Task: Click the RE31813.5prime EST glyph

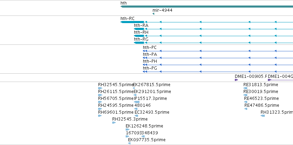Action: pyautogui.click(x=245, y=88)
